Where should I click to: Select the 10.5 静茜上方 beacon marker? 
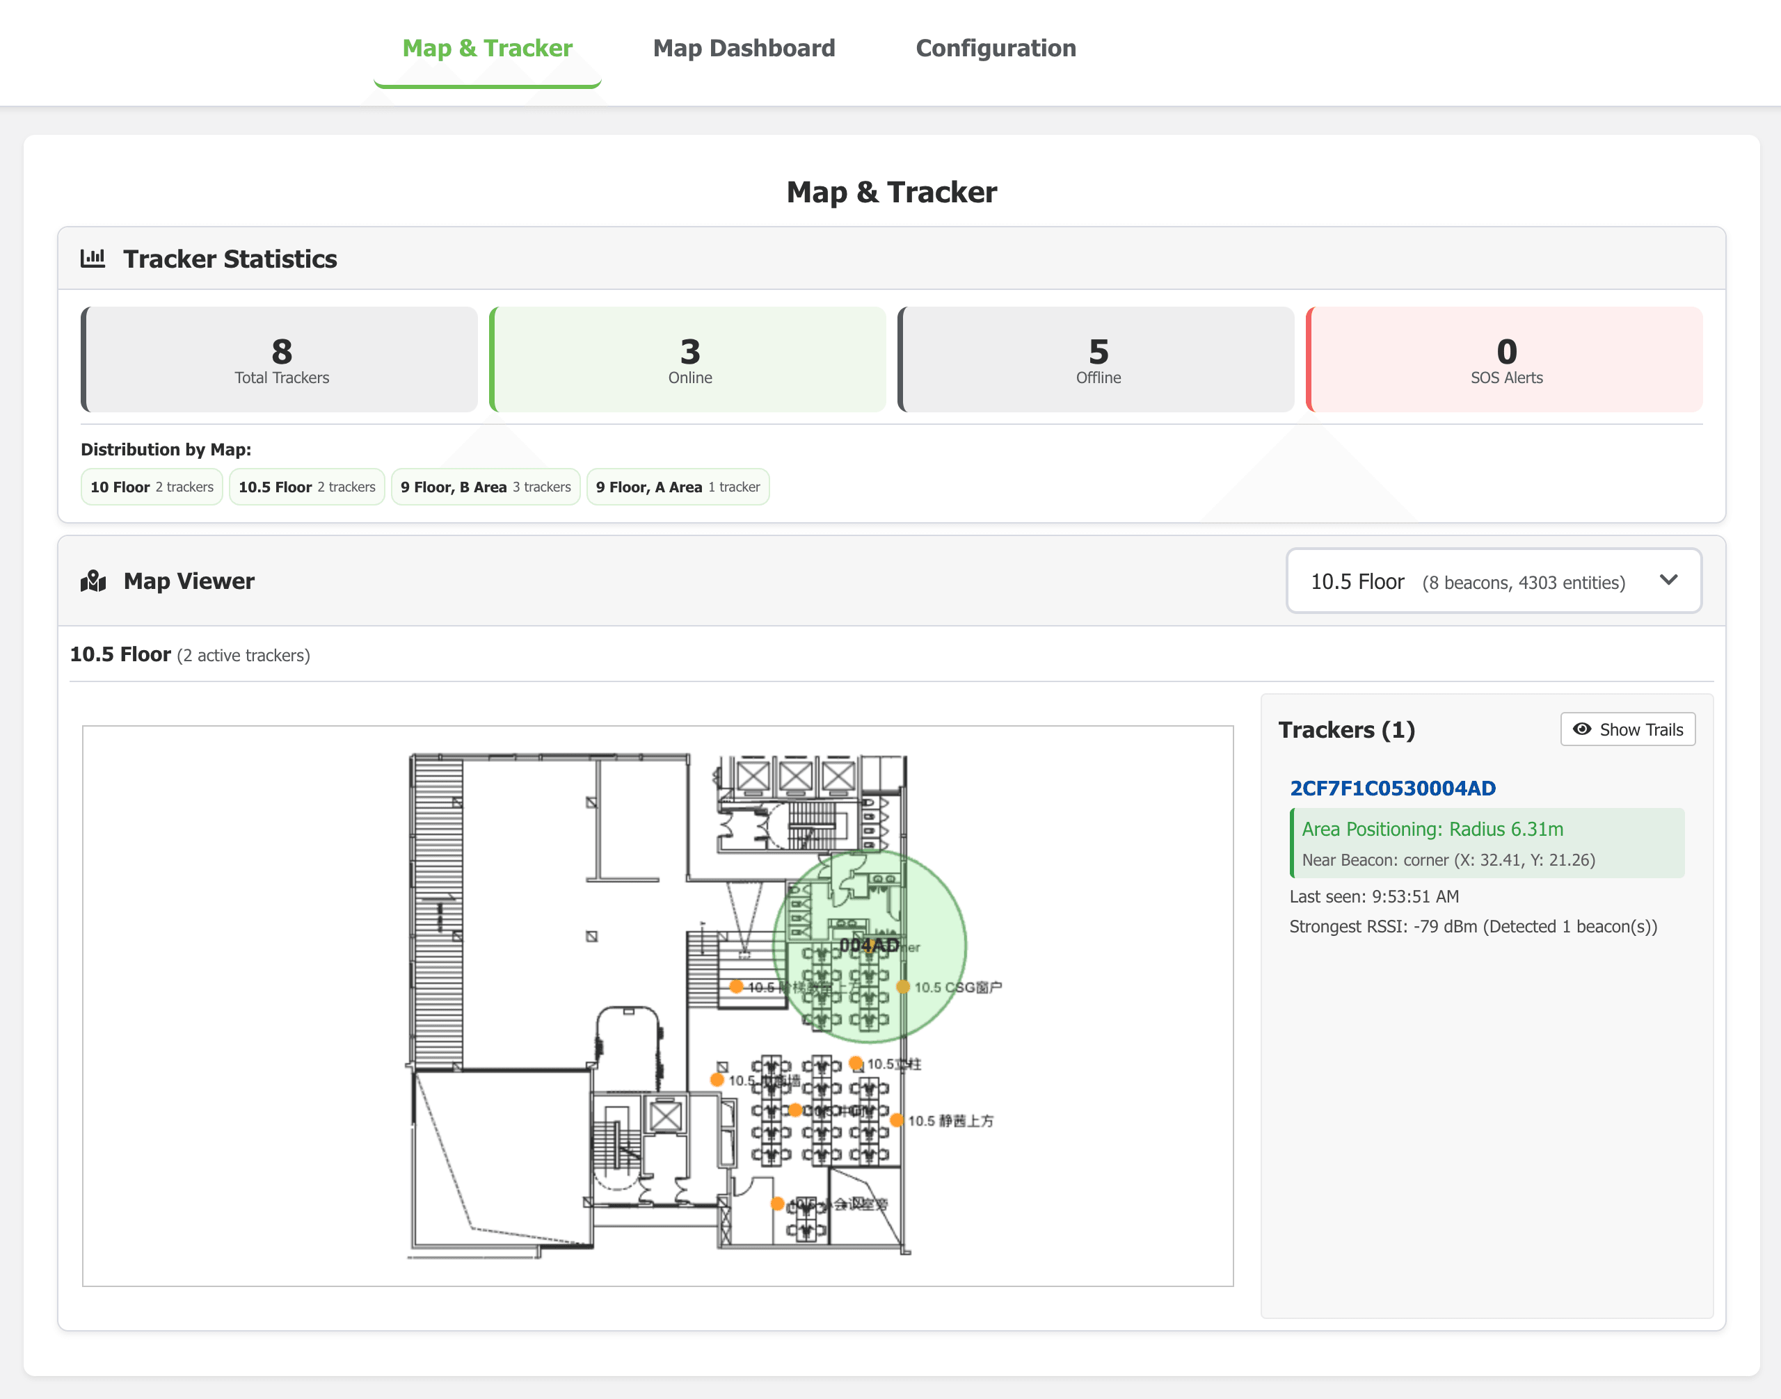click(x=897, y=1119)
